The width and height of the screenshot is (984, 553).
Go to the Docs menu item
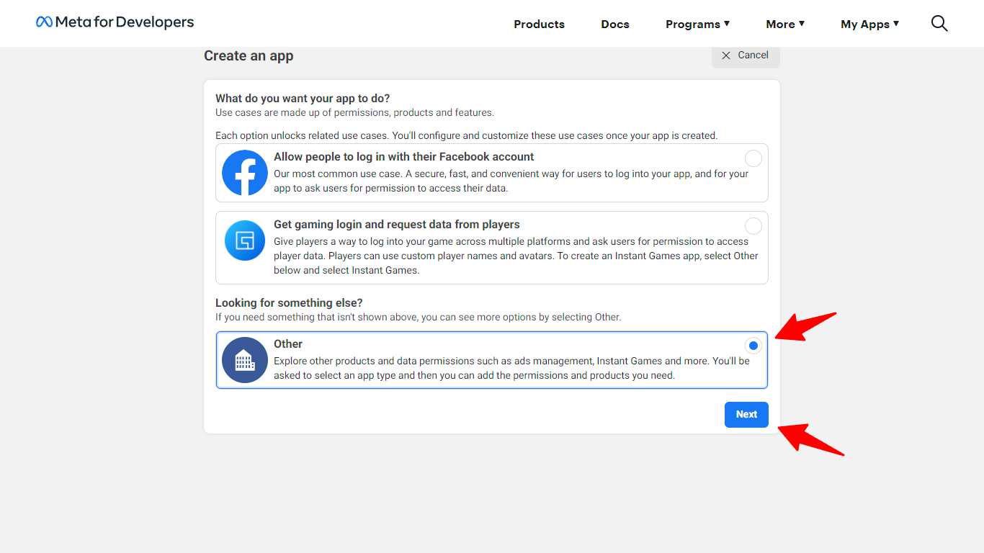615,24
